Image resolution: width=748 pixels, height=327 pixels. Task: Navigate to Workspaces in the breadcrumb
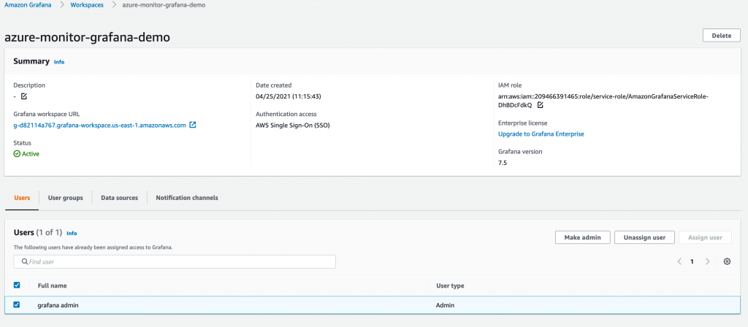[x=87, y=5]
